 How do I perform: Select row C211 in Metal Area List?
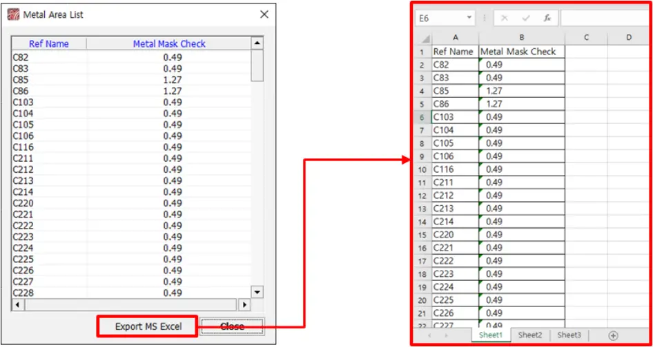[x=131, y=158]
